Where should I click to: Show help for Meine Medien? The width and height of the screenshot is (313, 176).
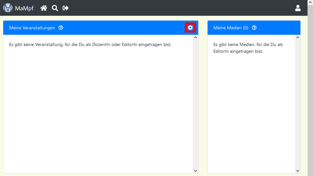pos(254,28)
